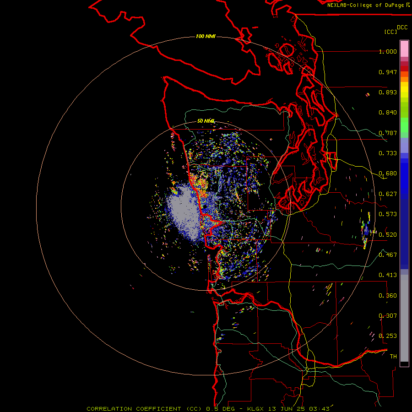Click the [CC] units label

tap(390, 32)
